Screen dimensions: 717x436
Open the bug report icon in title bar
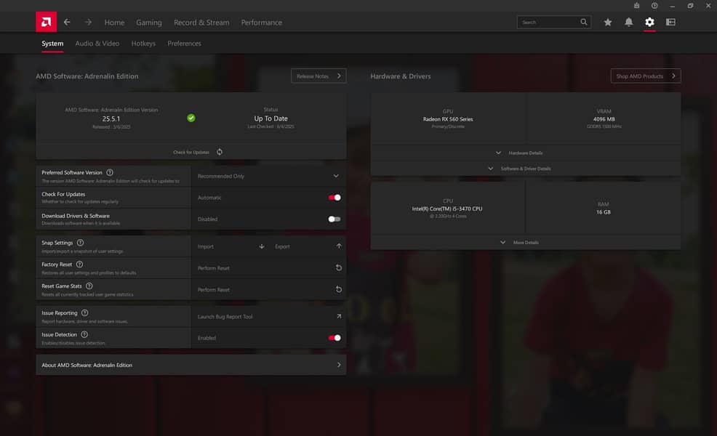click(636, 6)
